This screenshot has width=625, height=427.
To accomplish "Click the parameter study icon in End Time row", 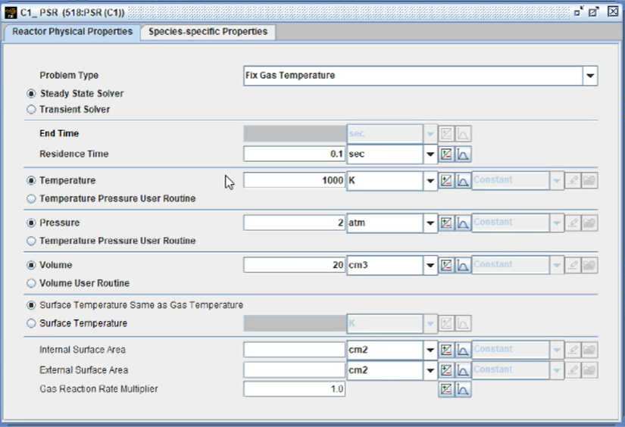I will 446,134.
